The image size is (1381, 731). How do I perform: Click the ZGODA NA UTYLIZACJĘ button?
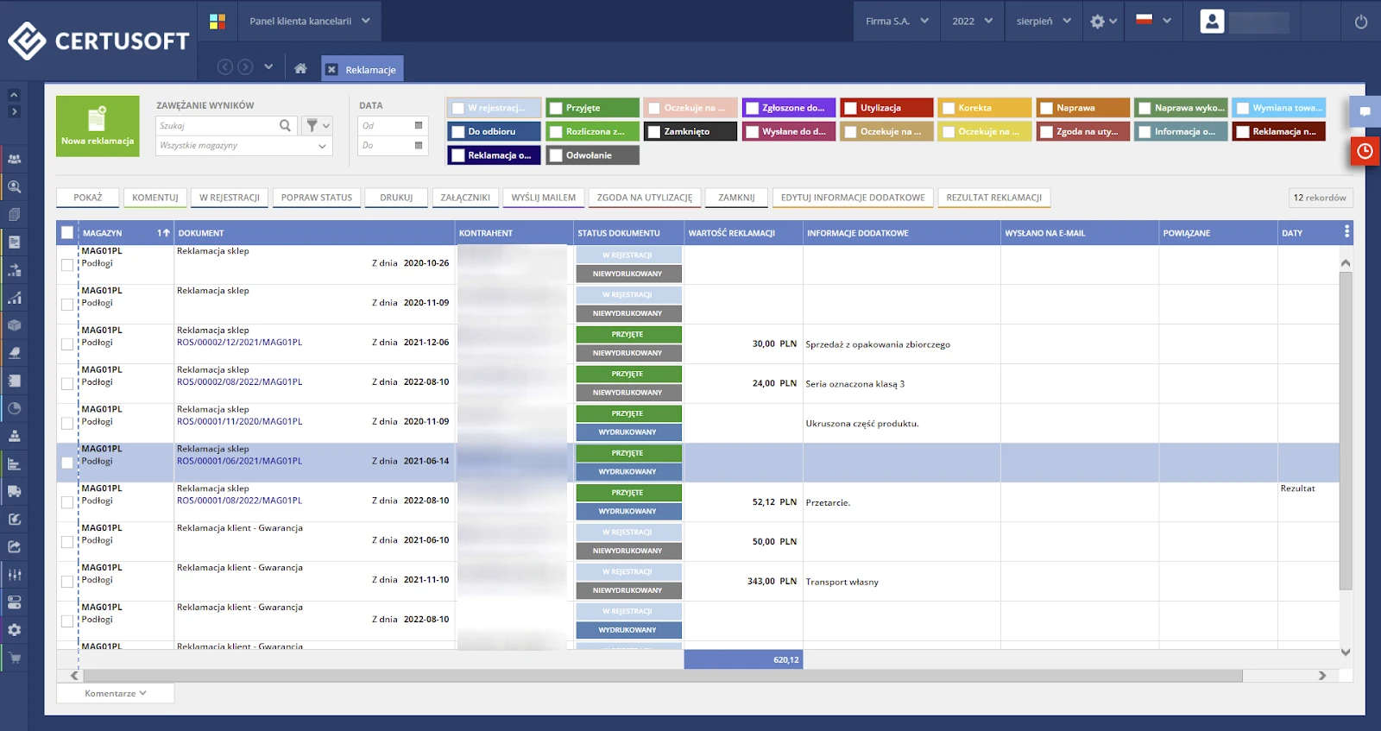(644, 198)
